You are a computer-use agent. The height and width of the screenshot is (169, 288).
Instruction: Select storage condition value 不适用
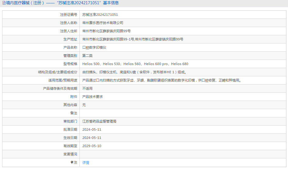[x=87, y=88]
